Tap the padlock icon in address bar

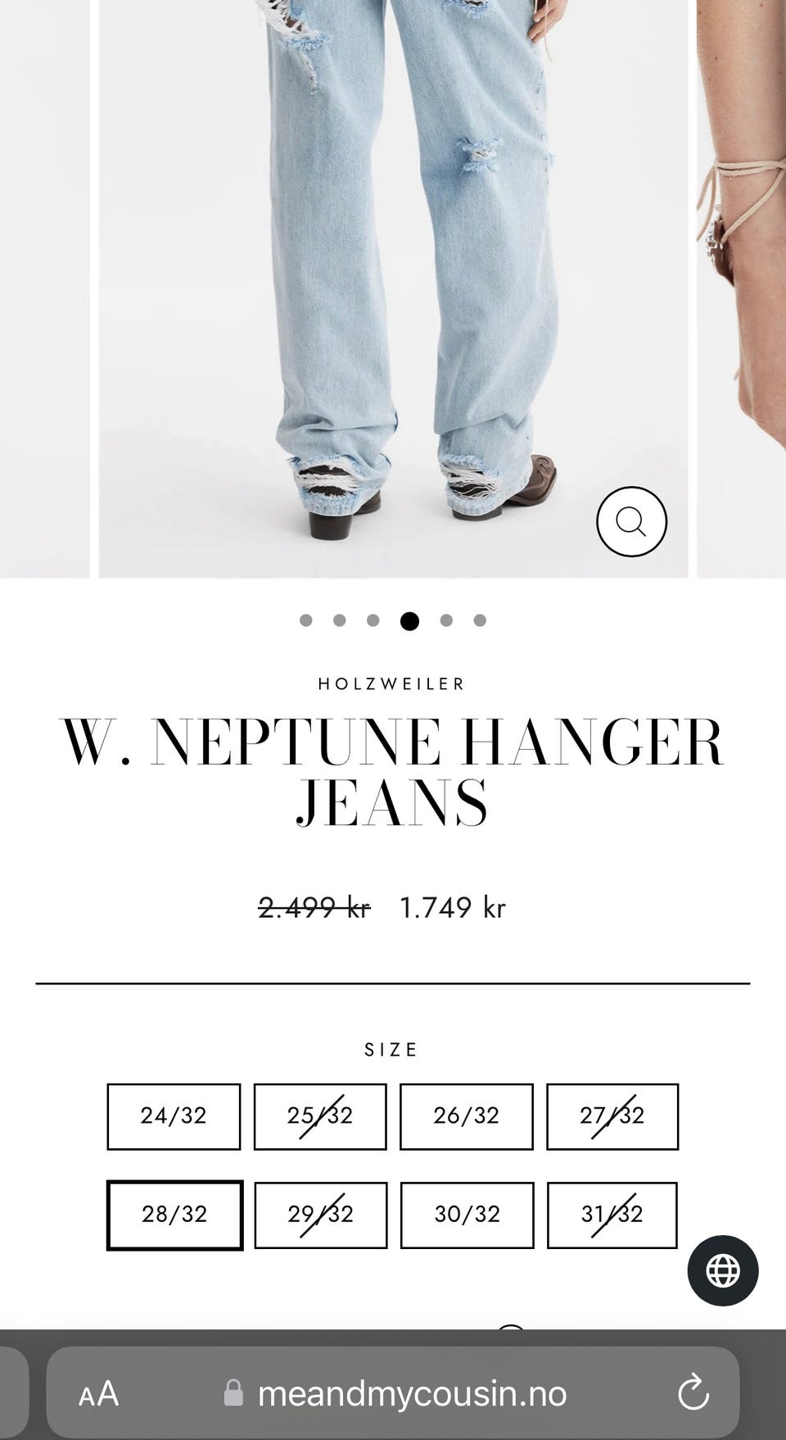(x=233, y=1393)
